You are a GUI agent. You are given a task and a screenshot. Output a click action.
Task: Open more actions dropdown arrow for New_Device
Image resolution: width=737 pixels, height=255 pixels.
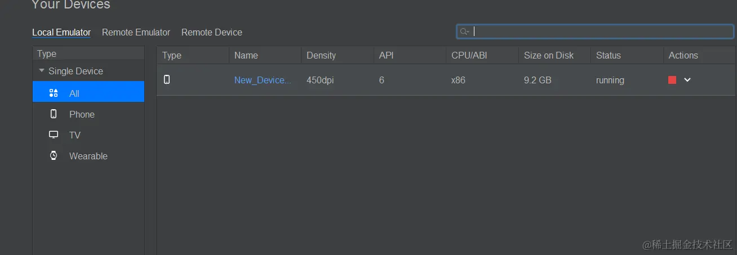tap(687, 80)
